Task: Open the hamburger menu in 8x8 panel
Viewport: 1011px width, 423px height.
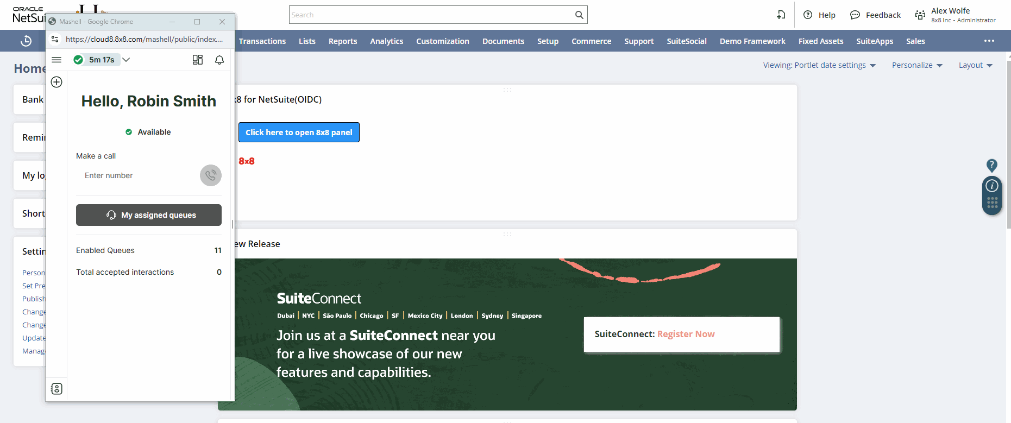Action: 56,60
